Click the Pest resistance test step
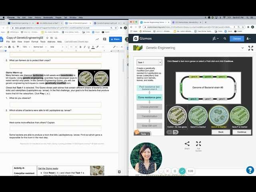 tap(149, 88)
